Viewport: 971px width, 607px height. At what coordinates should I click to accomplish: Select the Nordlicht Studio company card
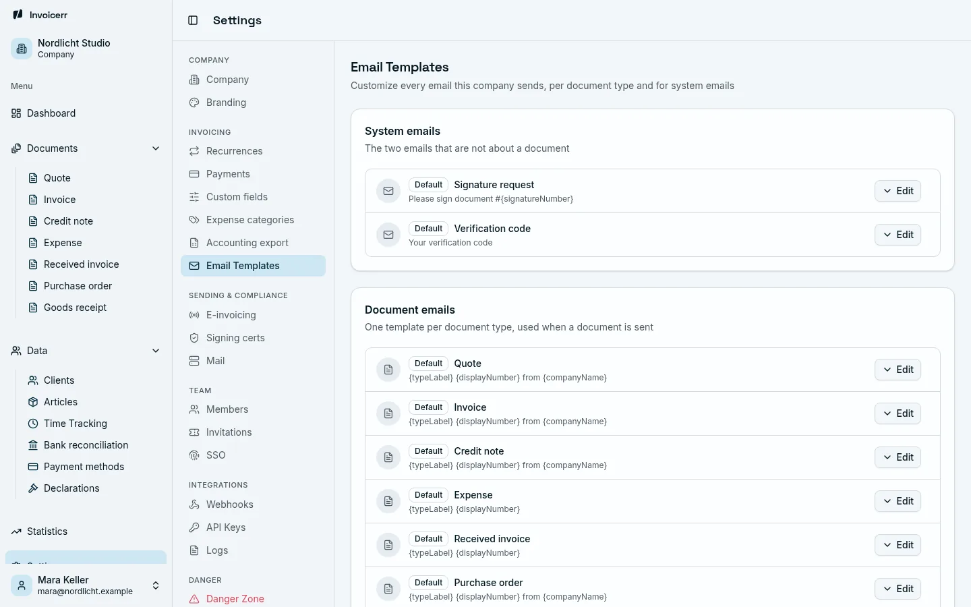coord(86,49)
